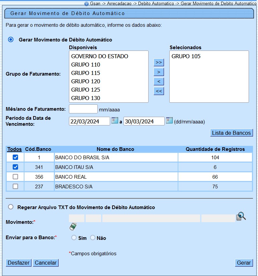Choose Sim for Enviar para o Banco
The height and width of the screenshot is (276, 258).
74,238
